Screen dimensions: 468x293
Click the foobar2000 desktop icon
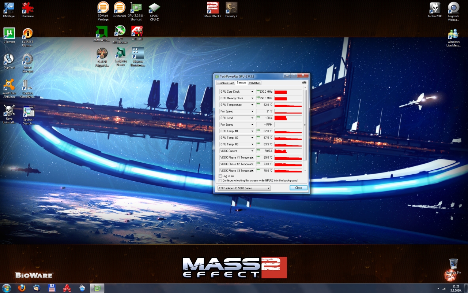tap(435, 10)
